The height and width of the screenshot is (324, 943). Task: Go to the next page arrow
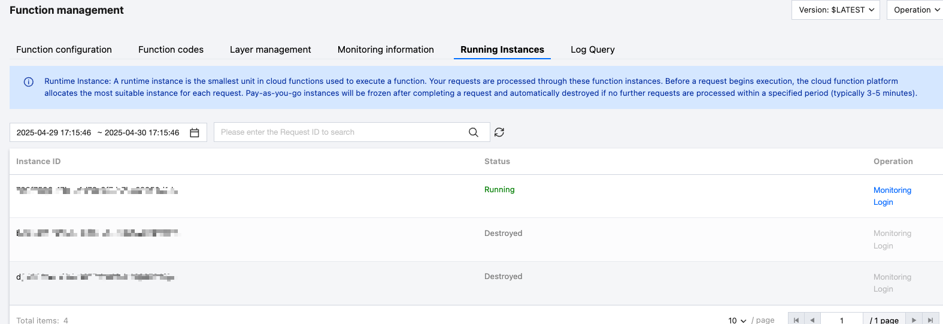point(914,320)
